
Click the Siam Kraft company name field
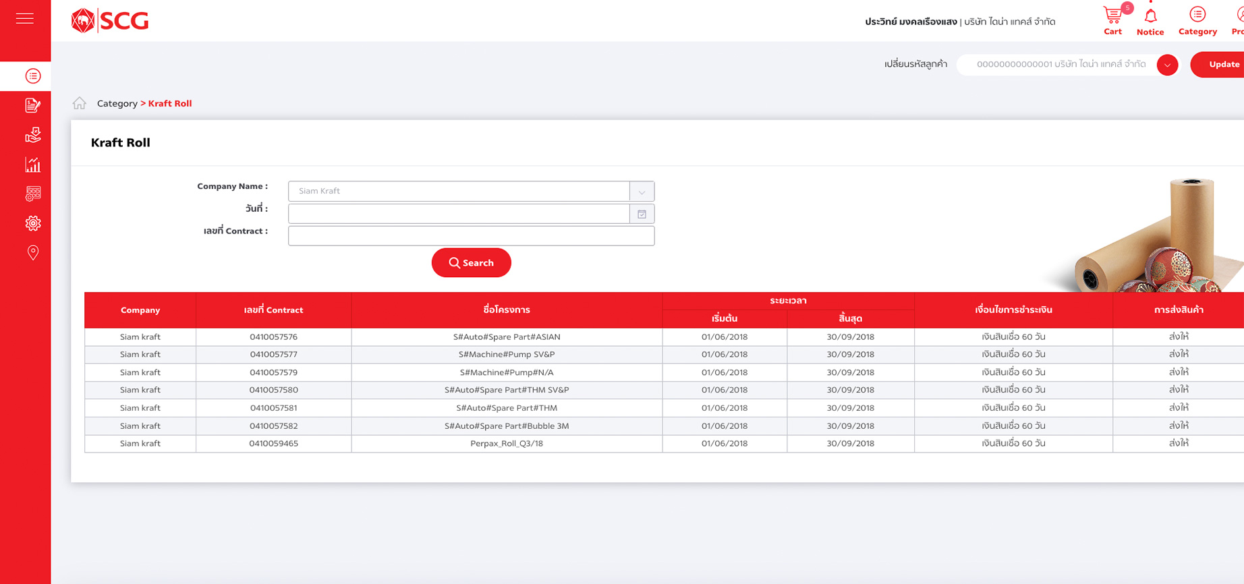pyautogui.click(x=459, y=192)
